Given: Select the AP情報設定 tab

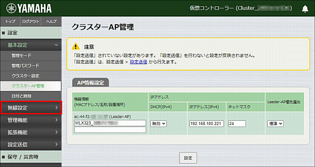Looking at the screenshot, I should (x=91, y=82).
